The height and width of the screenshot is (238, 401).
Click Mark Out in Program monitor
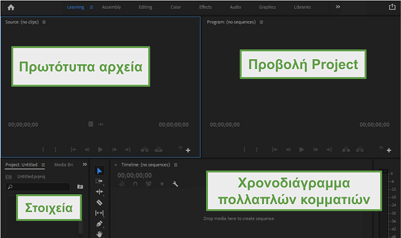pos(257,150)
